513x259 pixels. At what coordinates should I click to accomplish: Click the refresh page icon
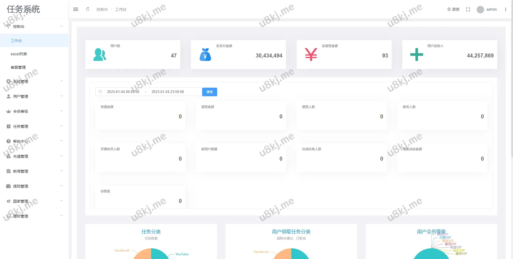pos(88,9)
